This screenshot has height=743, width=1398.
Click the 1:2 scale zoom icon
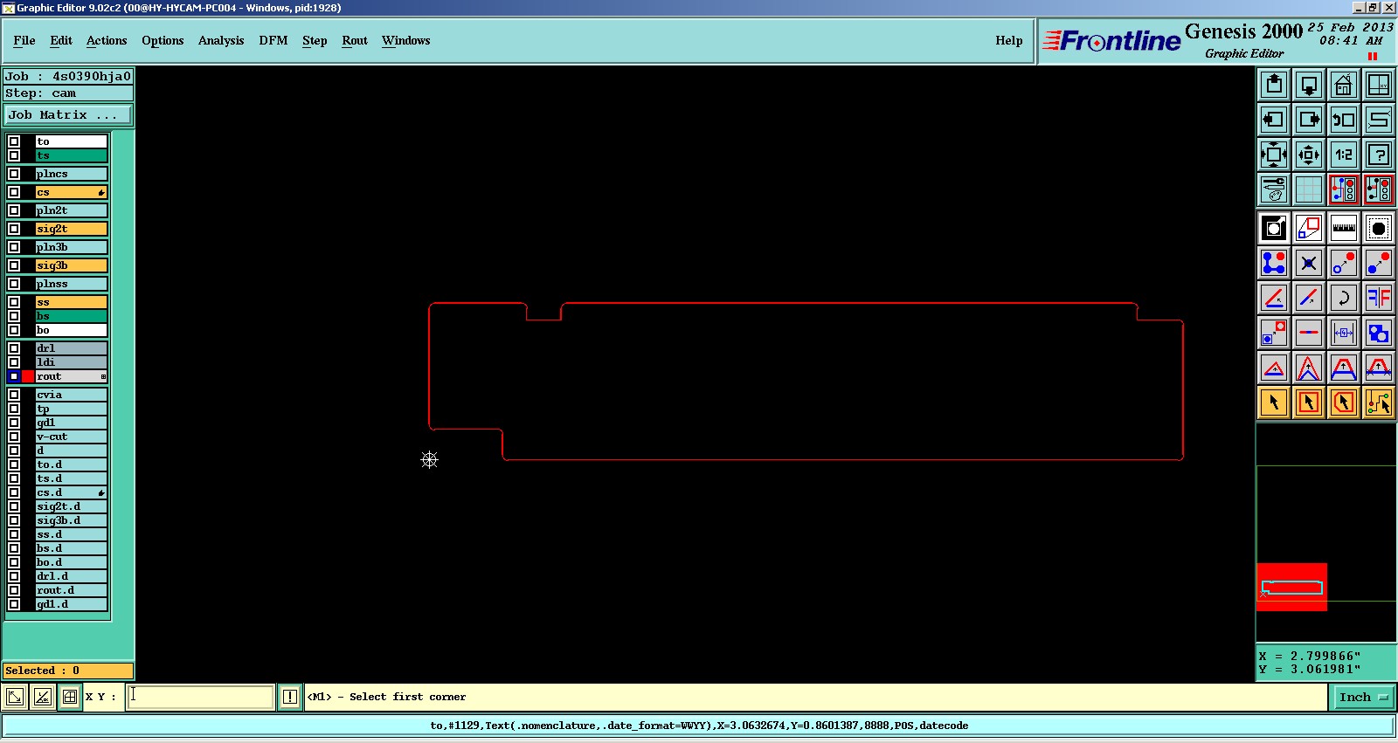tap(1344, 155)
